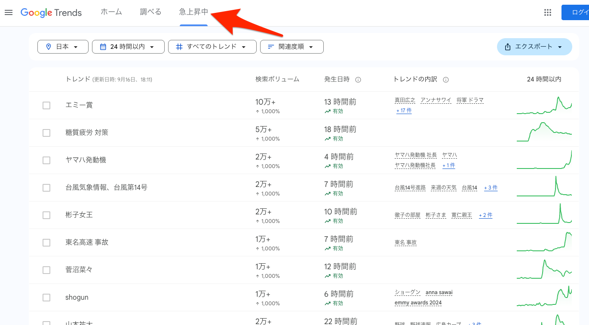The image size is (589, 325).
Task: Open the anna sawai related query
Action: pyautogui.click(x=439, y=292)
